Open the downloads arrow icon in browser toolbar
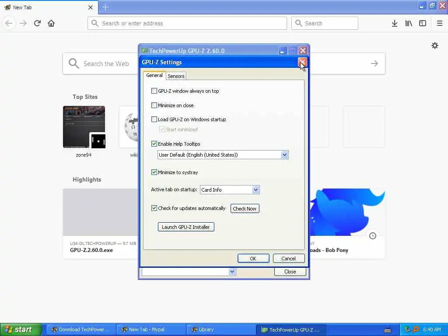 (x=395, y=23)
